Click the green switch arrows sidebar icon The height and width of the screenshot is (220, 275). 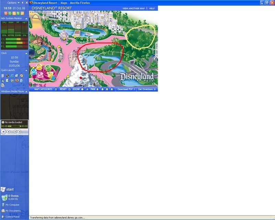(x=18, y=13)
